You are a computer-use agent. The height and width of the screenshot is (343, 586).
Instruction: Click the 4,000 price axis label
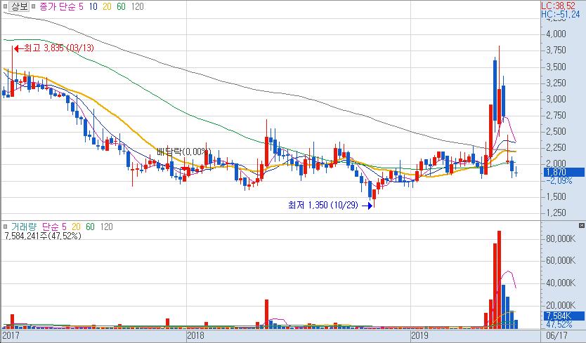[x=556, y=34]
